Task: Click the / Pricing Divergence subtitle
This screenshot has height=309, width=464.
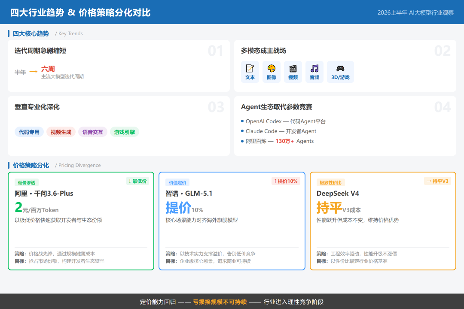Action: point(78,165)
